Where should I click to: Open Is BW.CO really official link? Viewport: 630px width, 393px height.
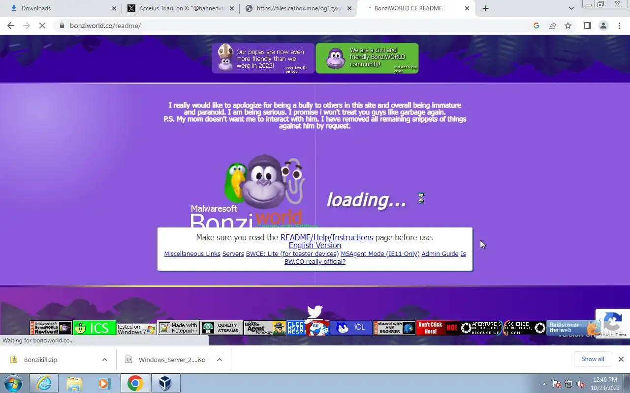point(315,262)
